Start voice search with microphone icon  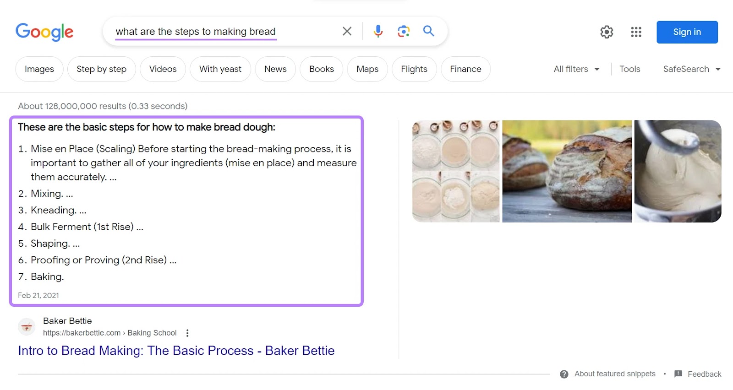[x=378, y=31]
